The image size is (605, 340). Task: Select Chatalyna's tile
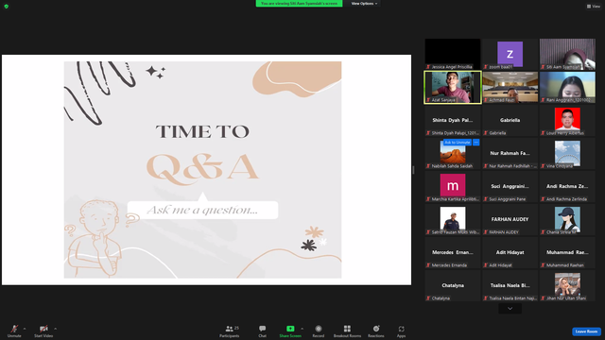click(453, 286)
